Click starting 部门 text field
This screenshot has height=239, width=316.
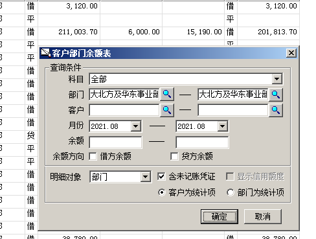124,95
